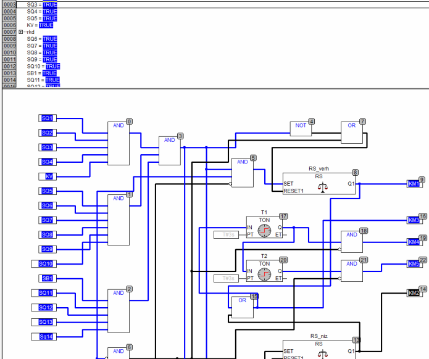This screenshot has width=429, height=359.
Task: Click the RS_verh instance name label
Action: (x=319, y=168)
